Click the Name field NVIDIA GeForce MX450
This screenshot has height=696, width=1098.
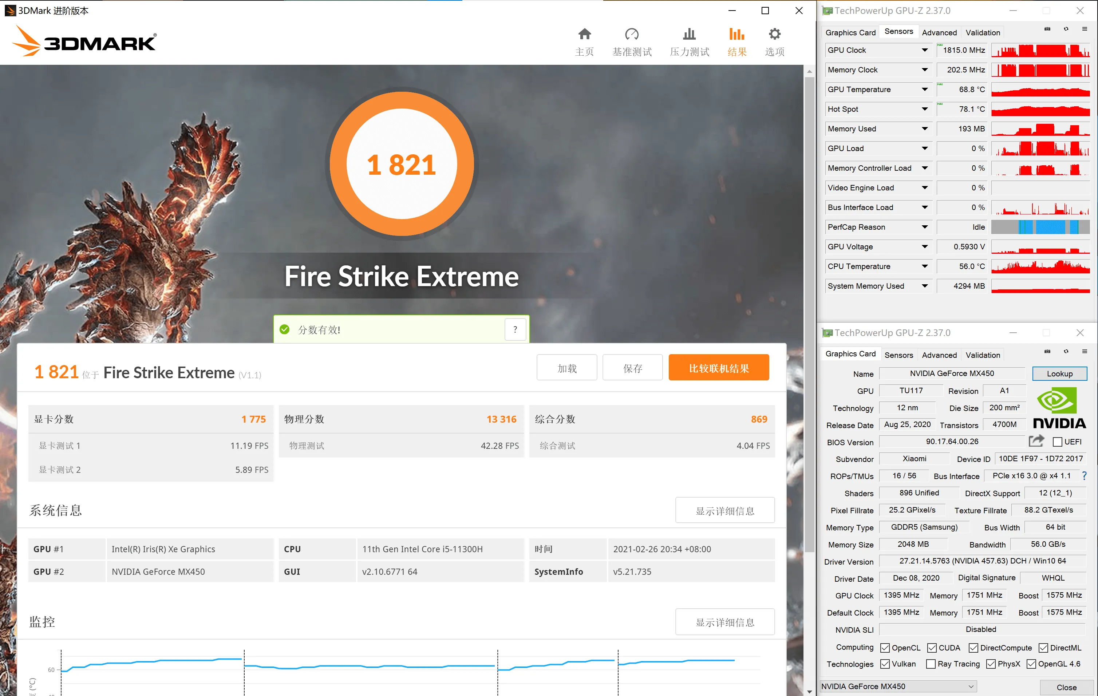point(952,373)
